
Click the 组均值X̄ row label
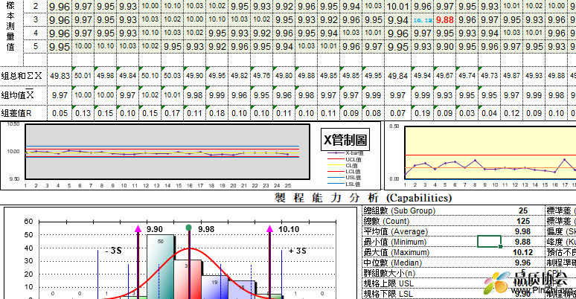pos(18,95)
